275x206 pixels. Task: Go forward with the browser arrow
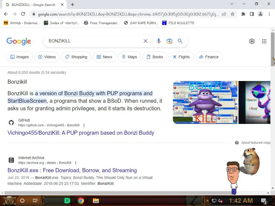pyautogui.click(x=15, y=14)
